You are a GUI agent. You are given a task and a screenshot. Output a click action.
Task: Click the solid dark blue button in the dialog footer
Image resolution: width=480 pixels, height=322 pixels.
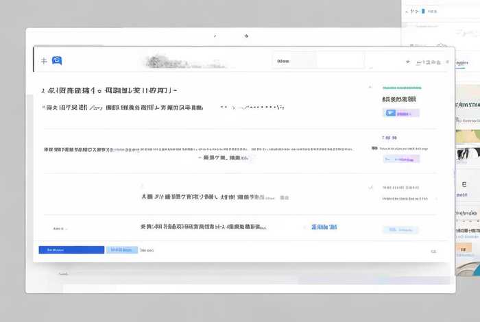pos(71,250)
